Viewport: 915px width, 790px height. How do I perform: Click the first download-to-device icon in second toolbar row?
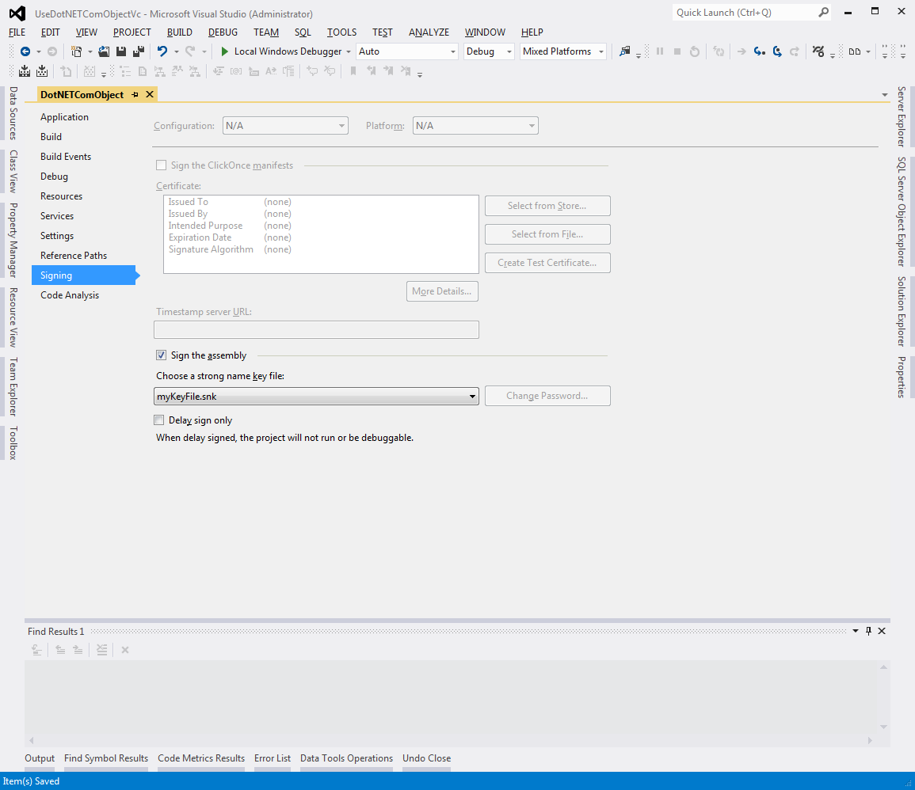pyautogui.click(x=25, y=71)
